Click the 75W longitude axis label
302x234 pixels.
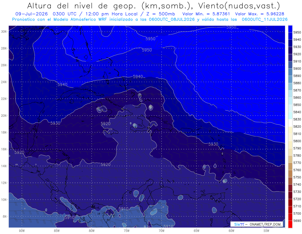[127, 231]
